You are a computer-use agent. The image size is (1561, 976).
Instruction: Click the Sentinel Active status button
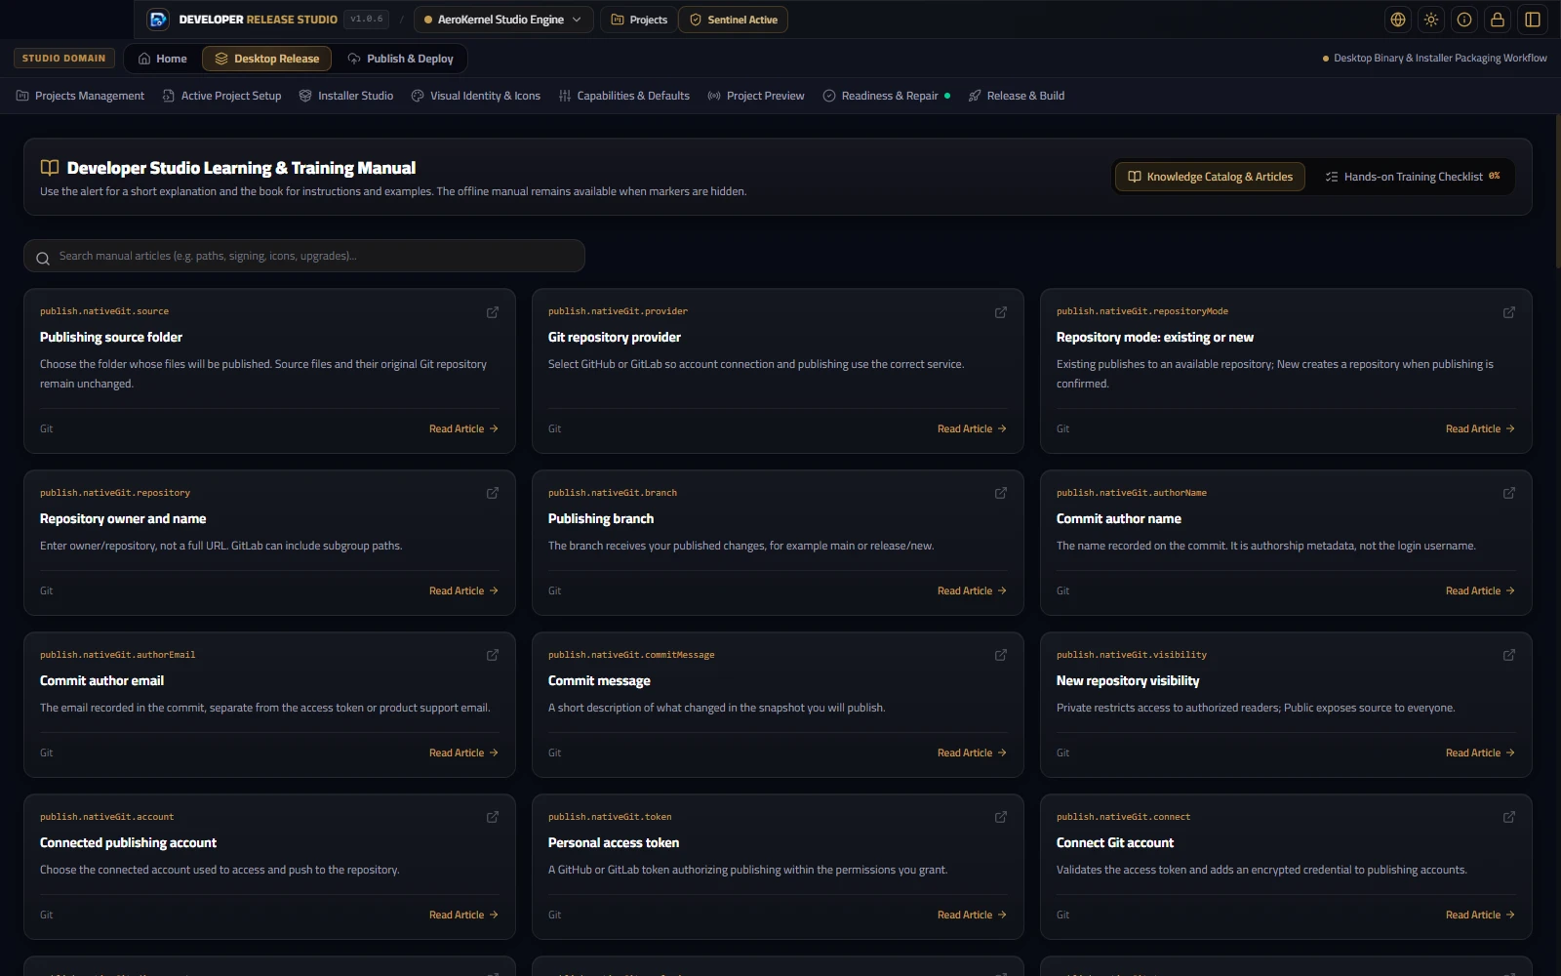tap(734, 20)
